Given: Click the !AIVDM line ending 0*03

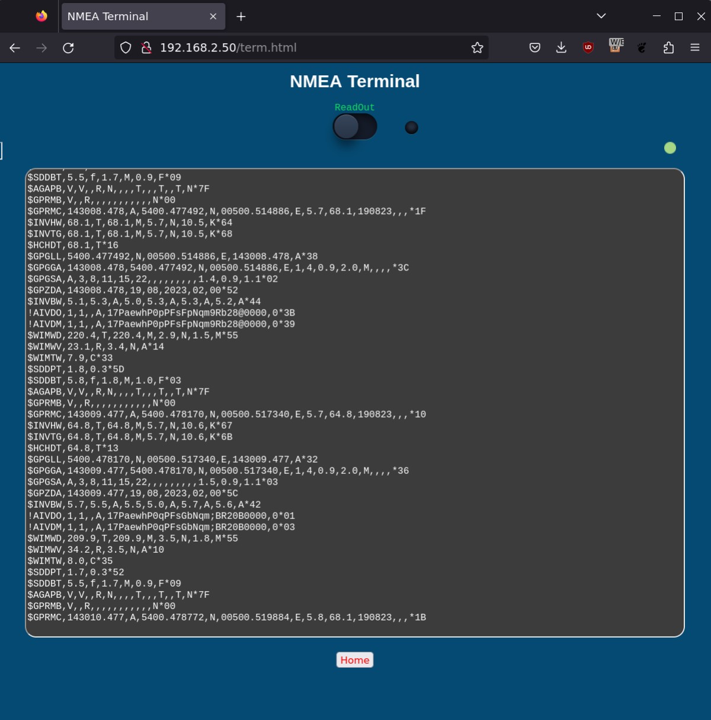Looking at the screenshot, I should 161,527.
